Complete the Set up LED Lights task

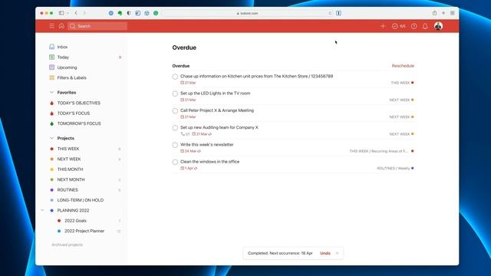[175, 94]
